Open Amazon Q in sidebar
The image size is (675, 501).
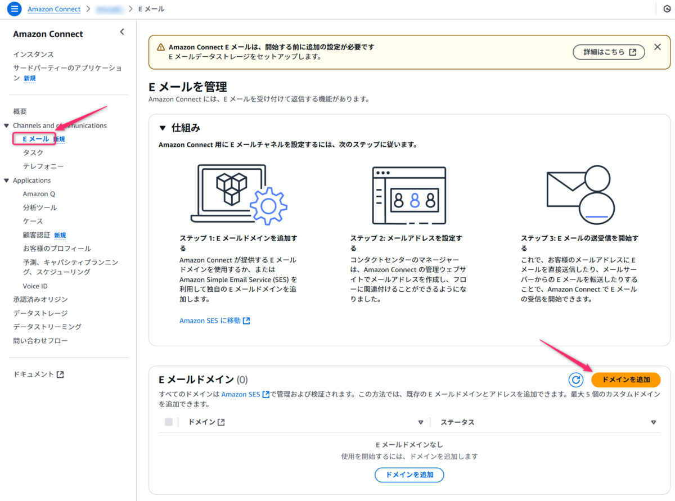pyautogui.click(x=39, y=194)
